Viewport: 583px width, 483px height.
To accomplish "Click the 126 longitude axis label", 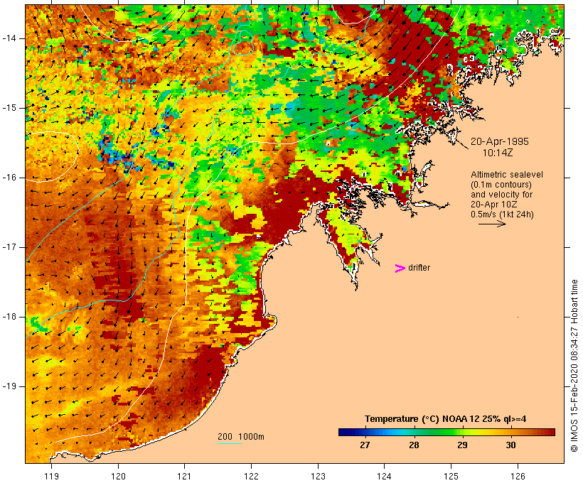I will click(518, 476).
